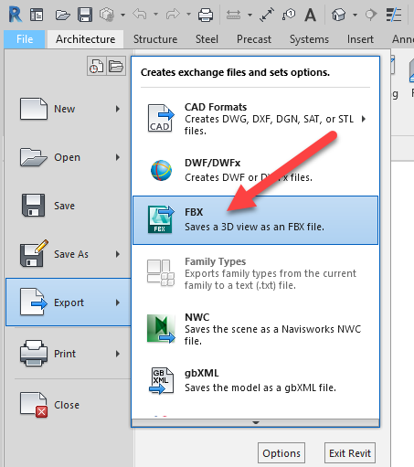Expand the Print submenu arrow
The height and width of the screenshot is (467, 414).
point(118,354)
